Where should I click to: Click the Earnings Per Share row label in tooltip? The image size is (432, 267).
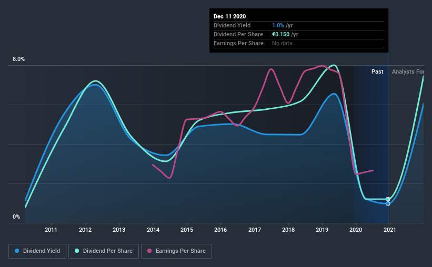pos(238,44)
